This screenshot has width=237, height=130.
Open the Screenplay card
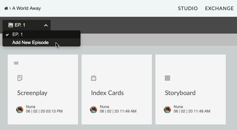click(x=43, y=89)
